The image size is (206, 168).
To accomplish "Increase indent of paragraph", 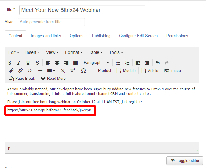I will pos(147,63).
